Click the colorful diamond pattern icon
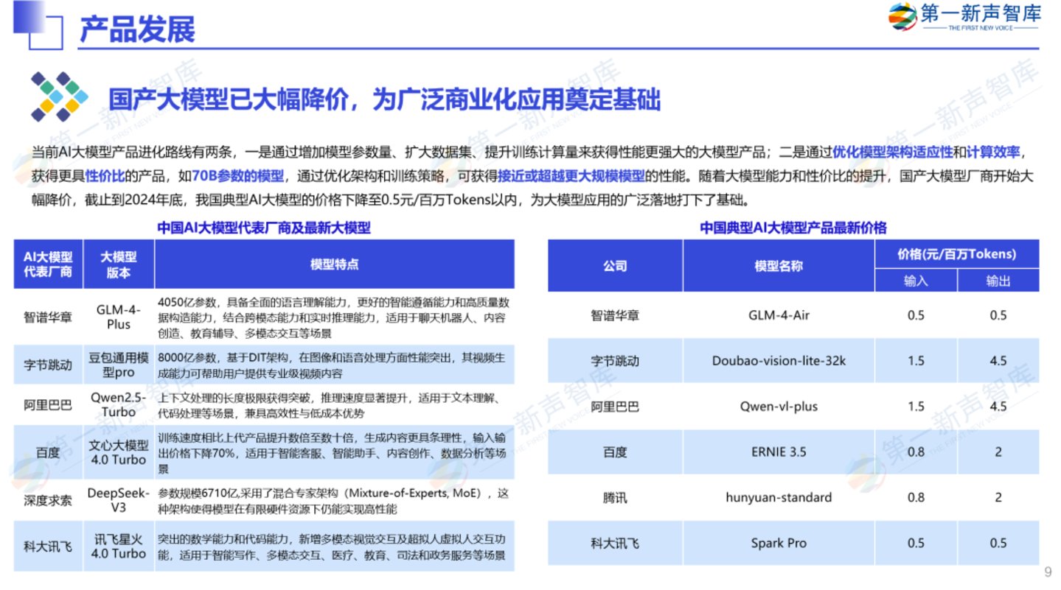This screenshot has height=590, width=1061. tap(59, 96)
